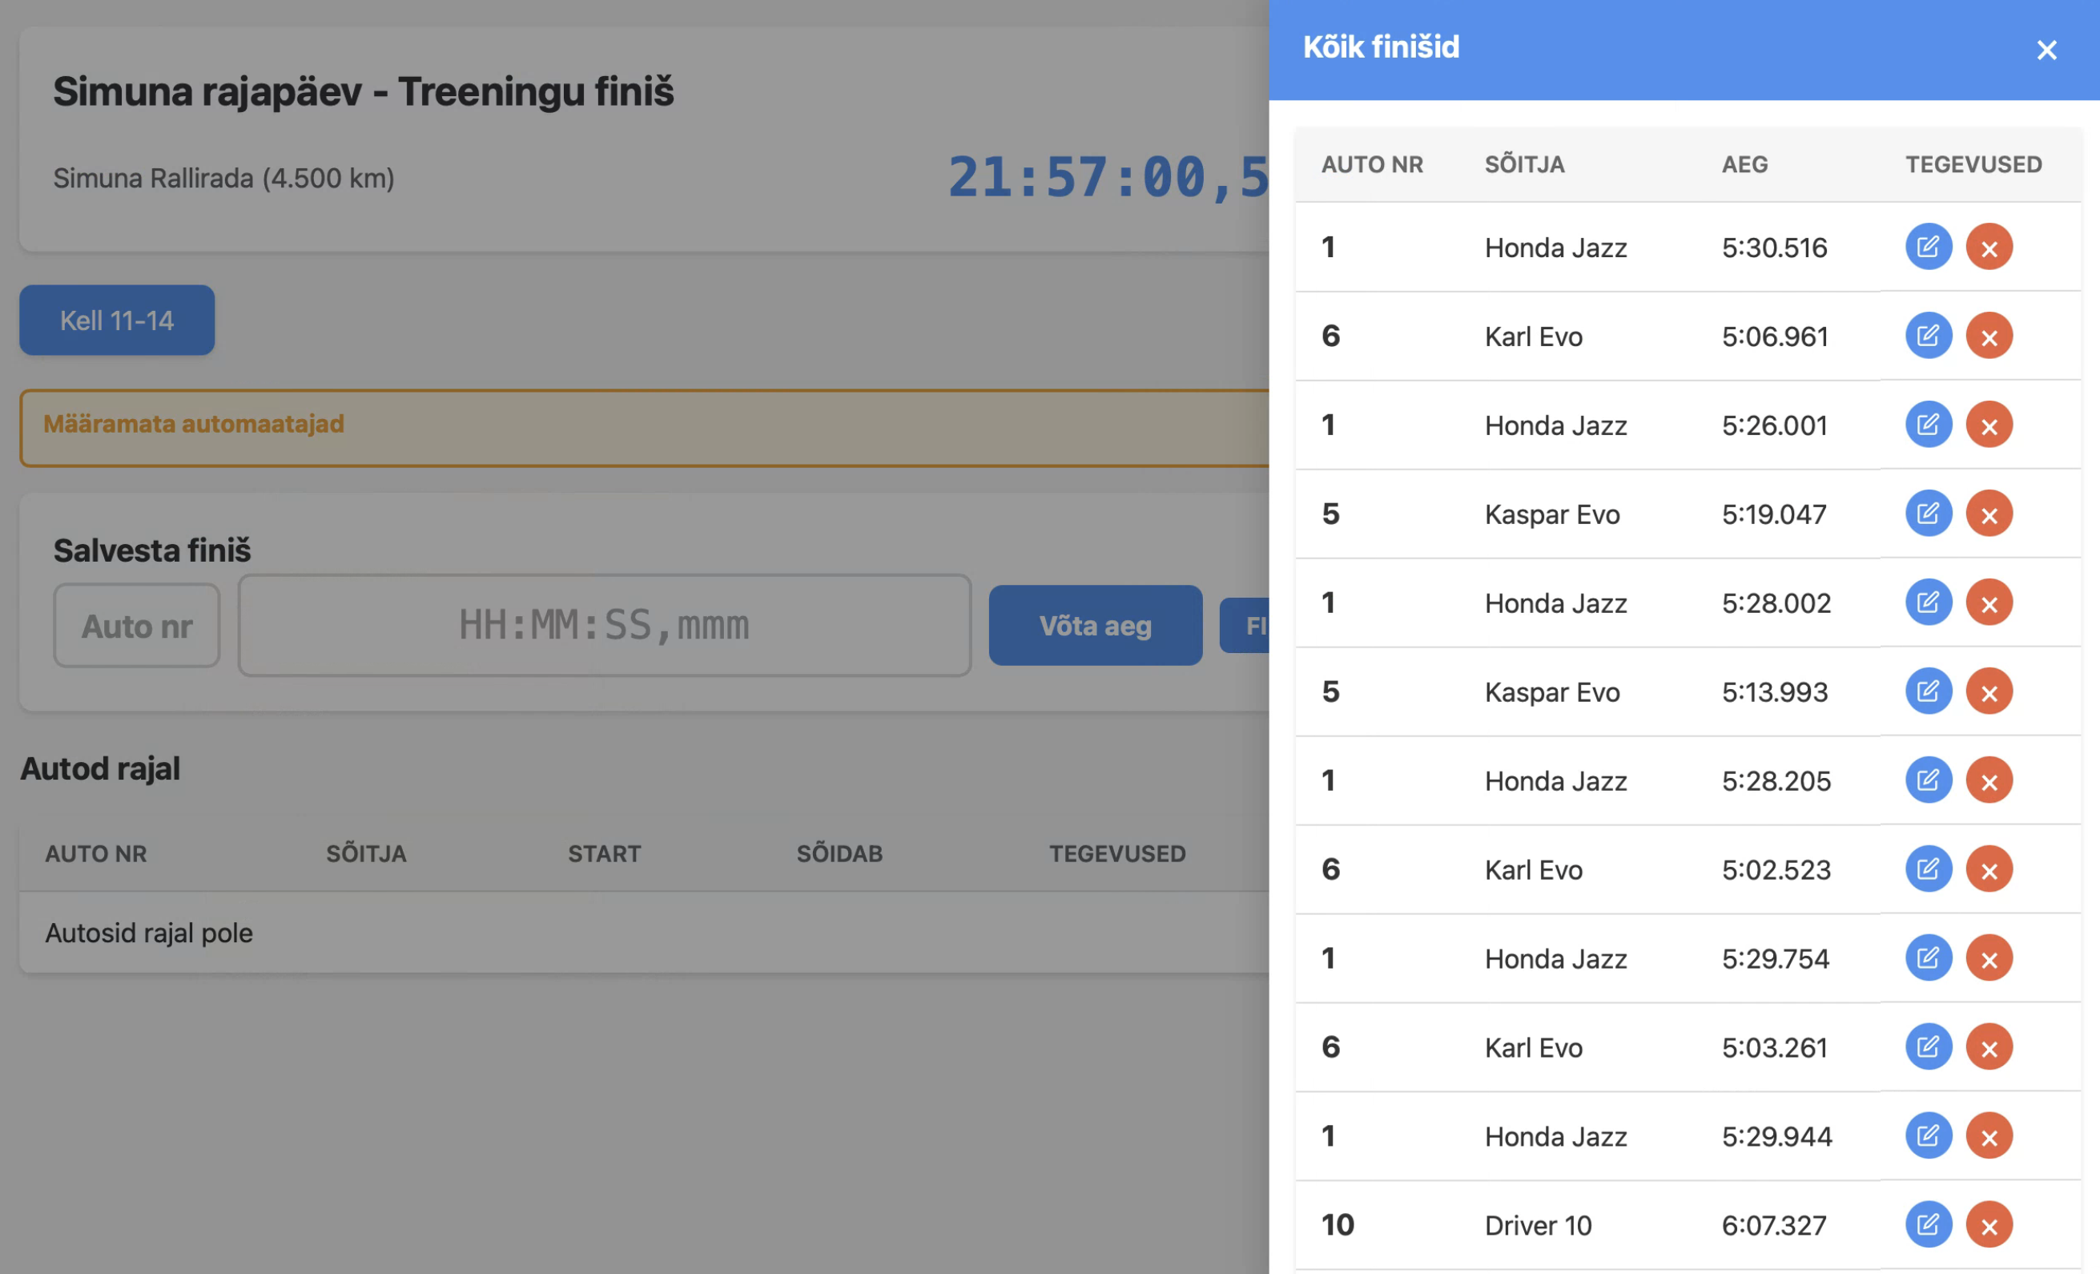Delete the Karl Evo 5:06.961 finish
Viewport: 2100px width, 1274px height.
[1989, 336]
